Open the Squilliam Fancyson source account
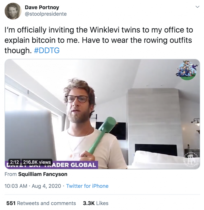This screenshot has width=204, height=210. click(43, 174)
